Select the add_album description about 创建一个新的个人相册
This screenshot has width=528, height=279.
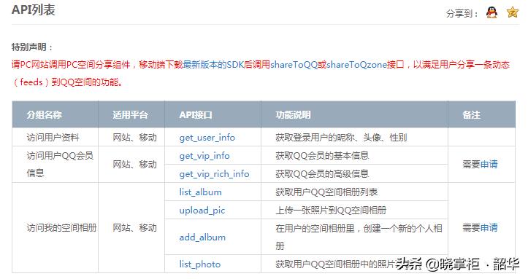pos(359,237)
